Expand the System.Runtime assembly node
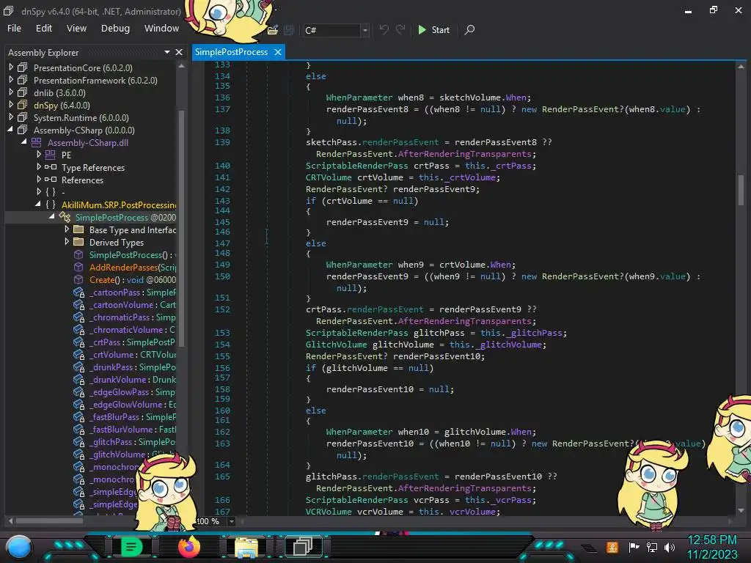The height and width of the screenshot is (563, 751). 11,117
